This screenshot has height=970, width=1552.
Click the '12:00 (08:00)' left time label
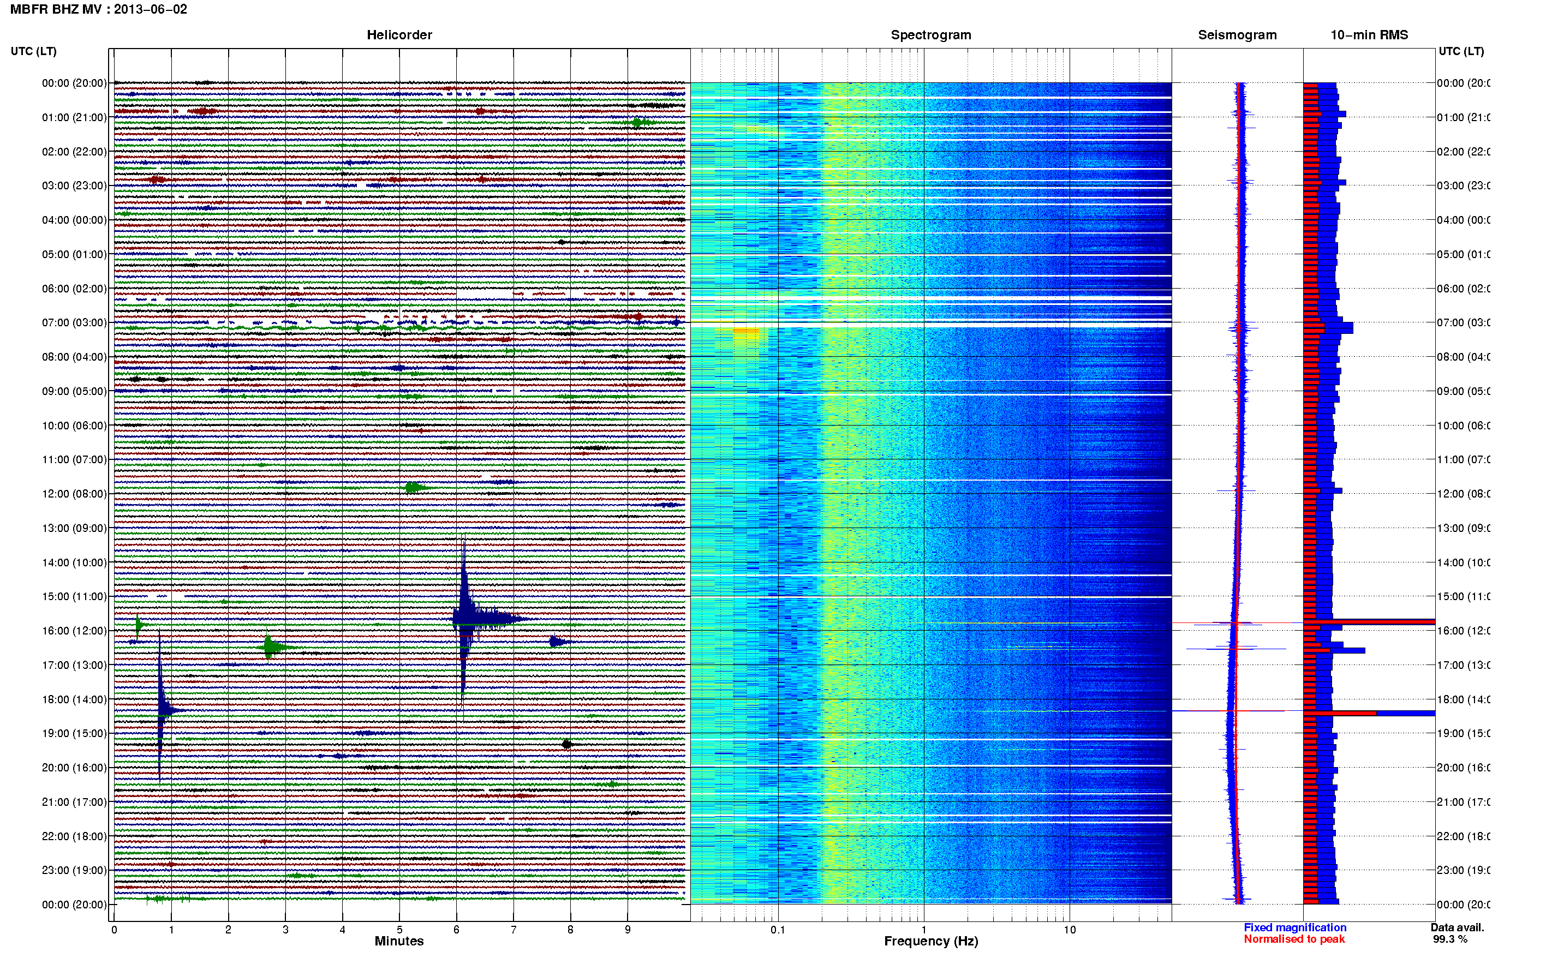(x=74, y=493)
